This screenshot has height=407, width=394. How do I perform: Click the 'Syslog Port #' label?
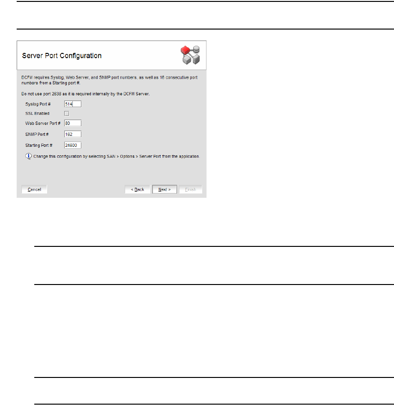point(38,104)
